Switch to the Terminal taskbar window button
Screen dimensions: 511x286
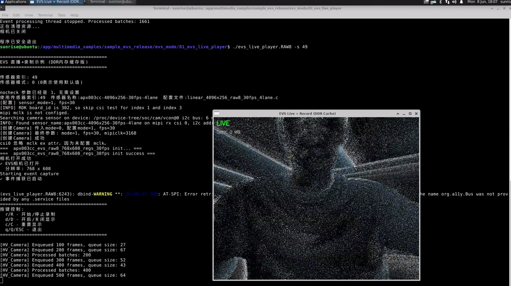[110, 2]
